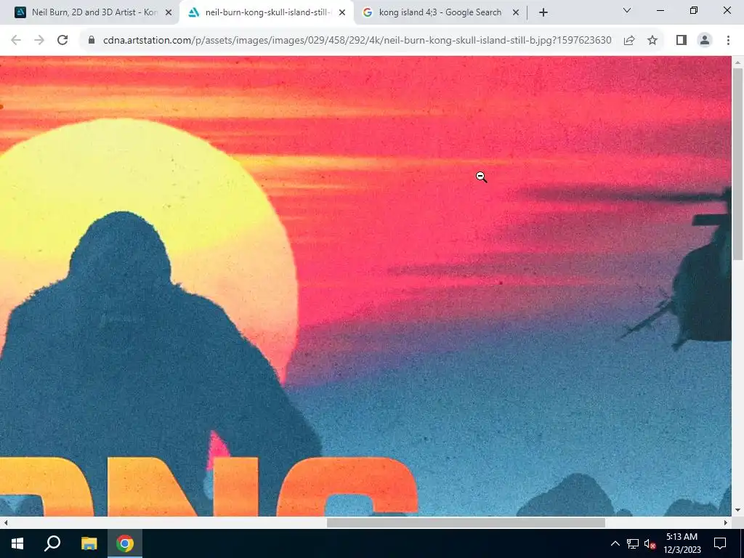Close the neil-burn-kong-skull-island-still tab
Image resolution: width=744 pixels, height=558 pixels.
[342, 13]
